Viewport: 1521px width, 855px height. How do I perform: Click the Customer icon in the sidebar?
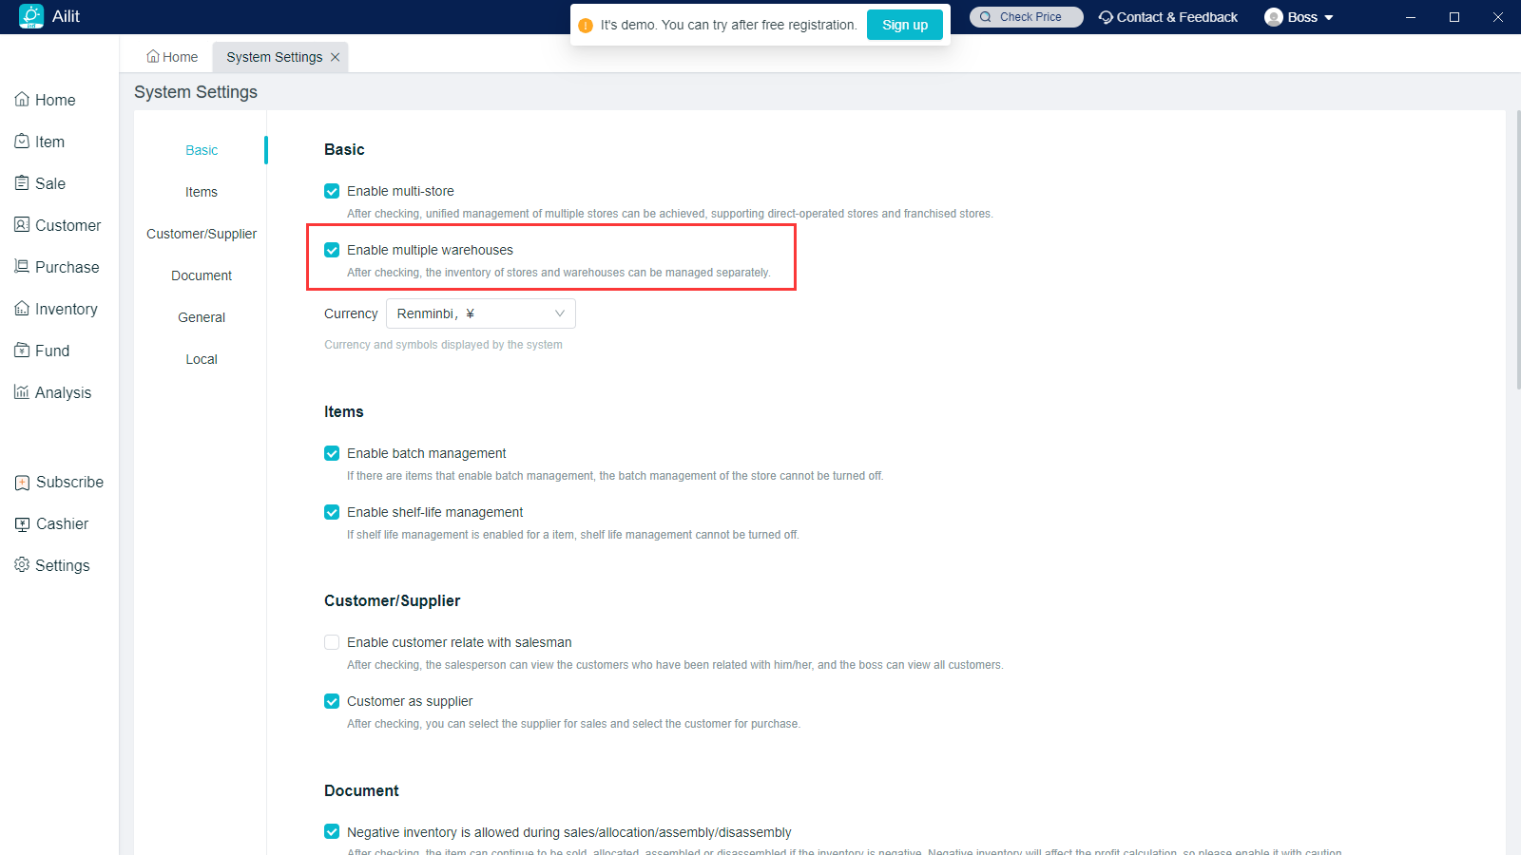22,225
